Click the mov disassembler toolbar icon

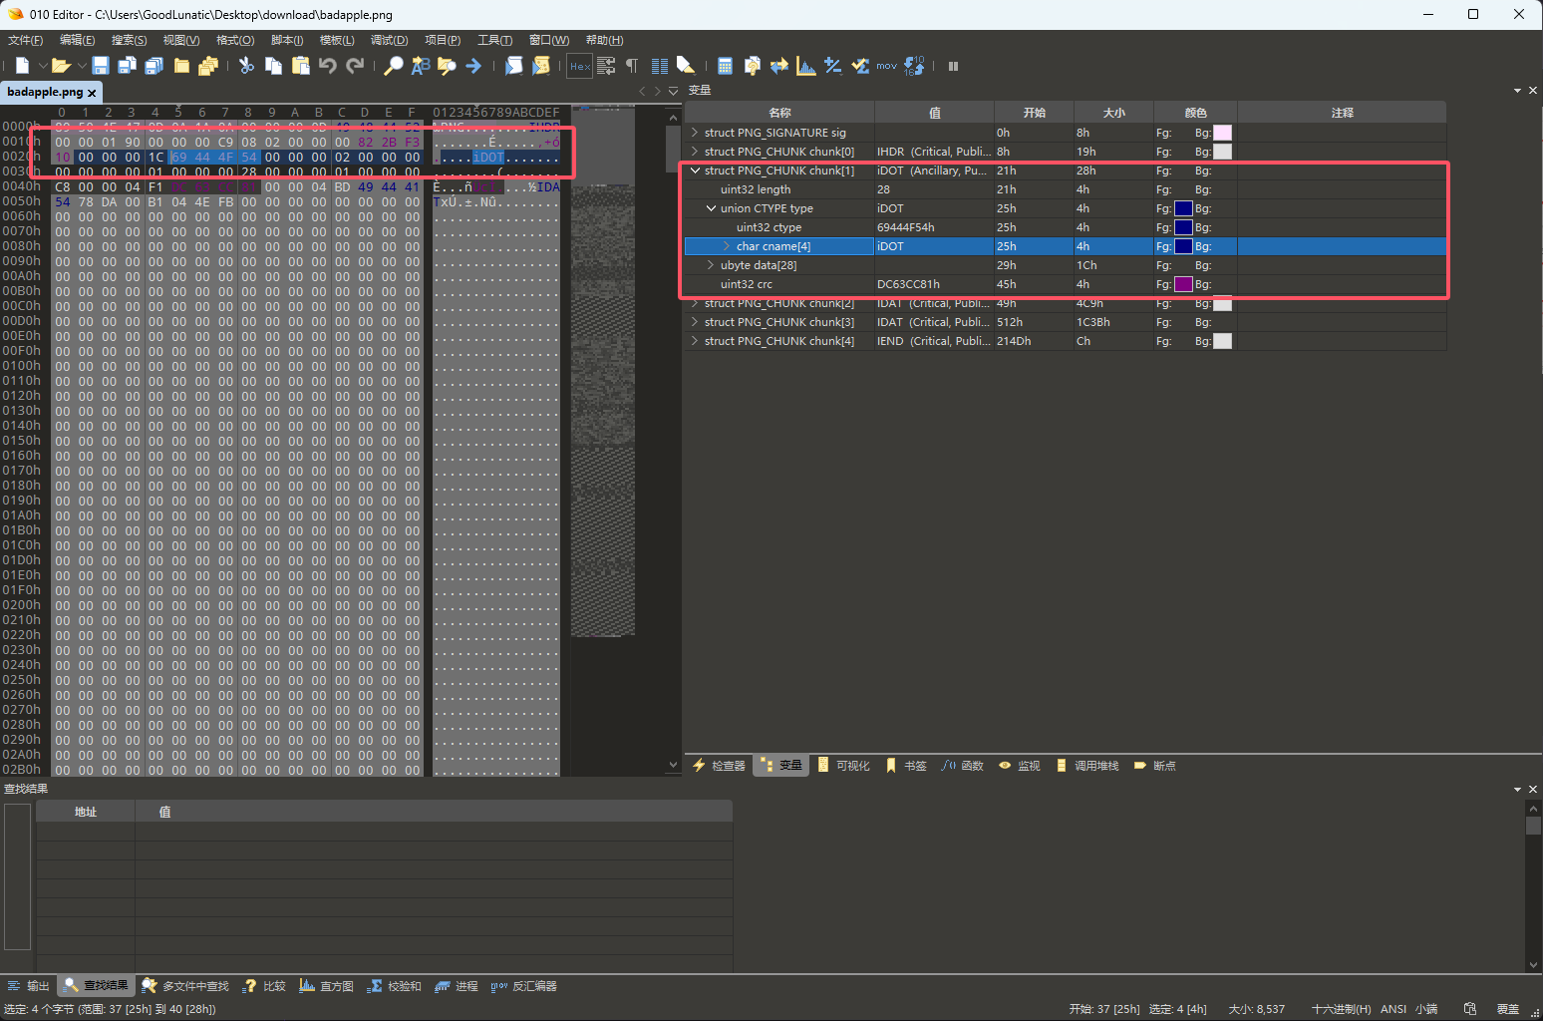[886, 66]
